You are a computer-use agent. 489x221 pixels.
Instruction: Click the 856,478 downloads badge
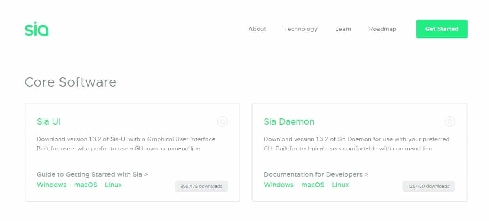[201, 187]
